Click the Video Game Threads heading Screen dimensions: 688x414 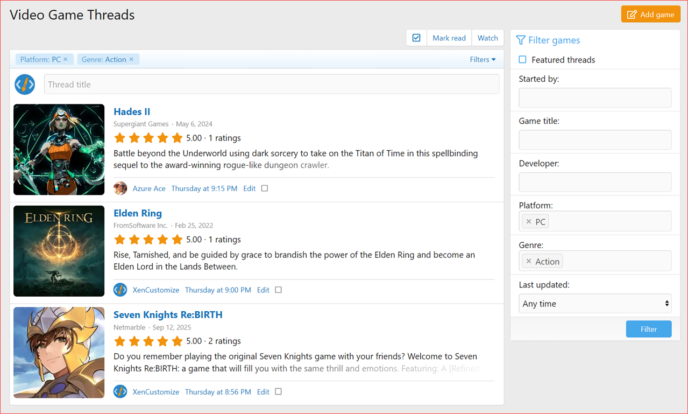pos(72,15)
